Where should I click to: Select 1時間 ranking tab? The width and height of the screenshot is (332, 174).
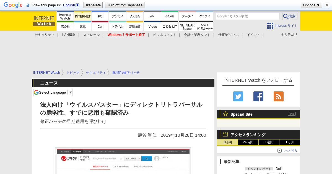227,142
